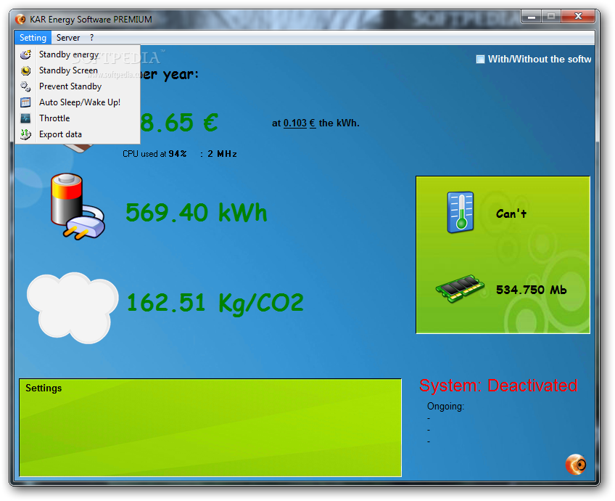Open the Server menu

coord(68,38)
